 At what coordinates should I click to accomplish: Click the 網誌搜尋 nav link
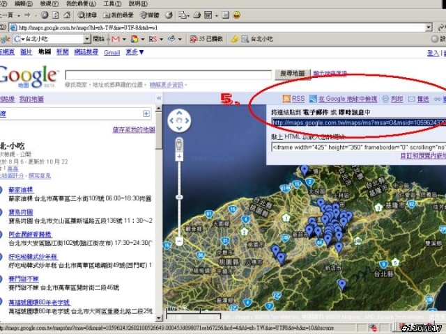point(86,51)
